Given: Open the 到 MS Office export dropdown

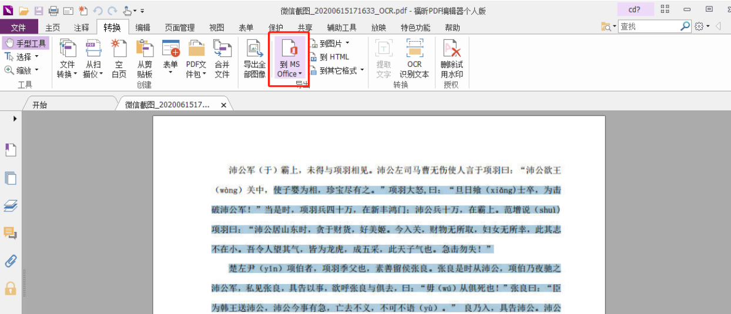Looking at the screenshot, I should [x=289, y=59].
